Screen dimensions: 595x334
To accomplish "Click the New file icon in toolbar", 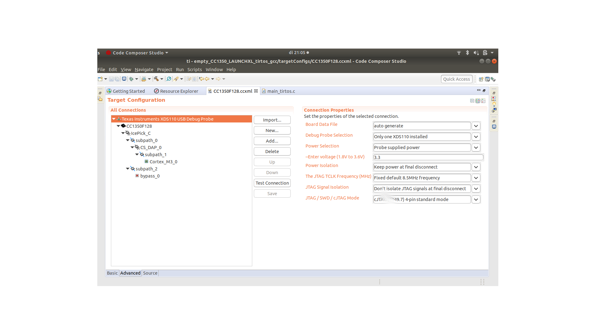I will [x=100, y=79].
